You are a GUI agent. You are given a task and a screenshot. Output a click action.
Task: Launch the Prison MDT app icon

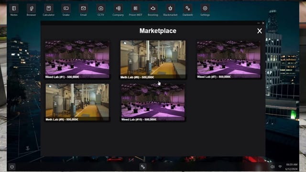pyautogui.click(x=135, y=9)
